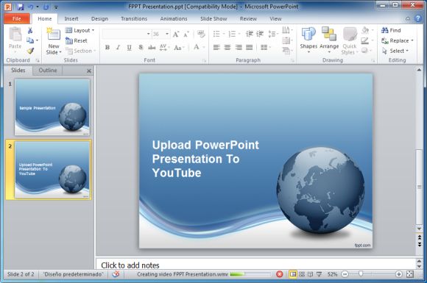
Task: Apply numbered list formatting
Action: (x=232, y=34)
